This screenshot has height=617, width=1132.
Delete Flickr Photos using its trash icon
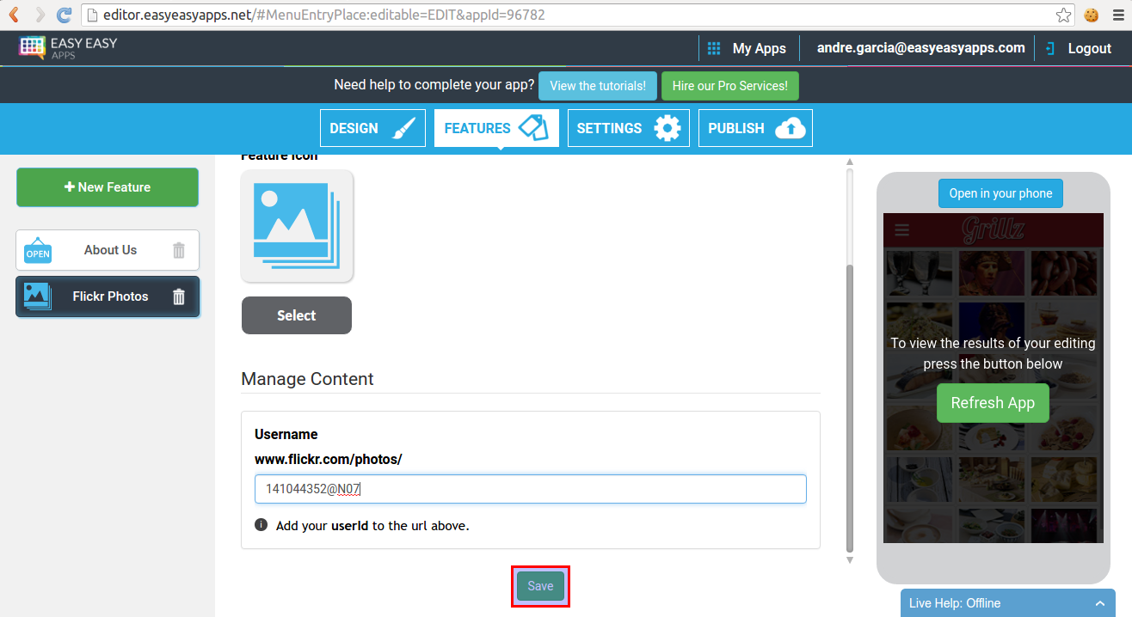tap(178, 296)
